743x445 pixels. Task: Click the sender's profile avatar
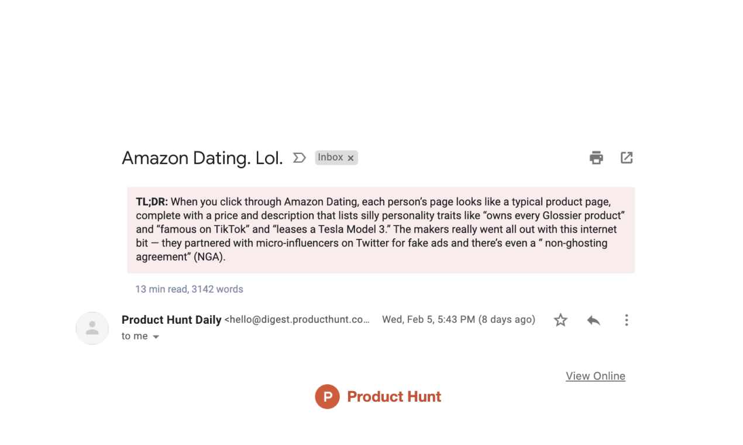pyautogui.click(x=92, y=328)
